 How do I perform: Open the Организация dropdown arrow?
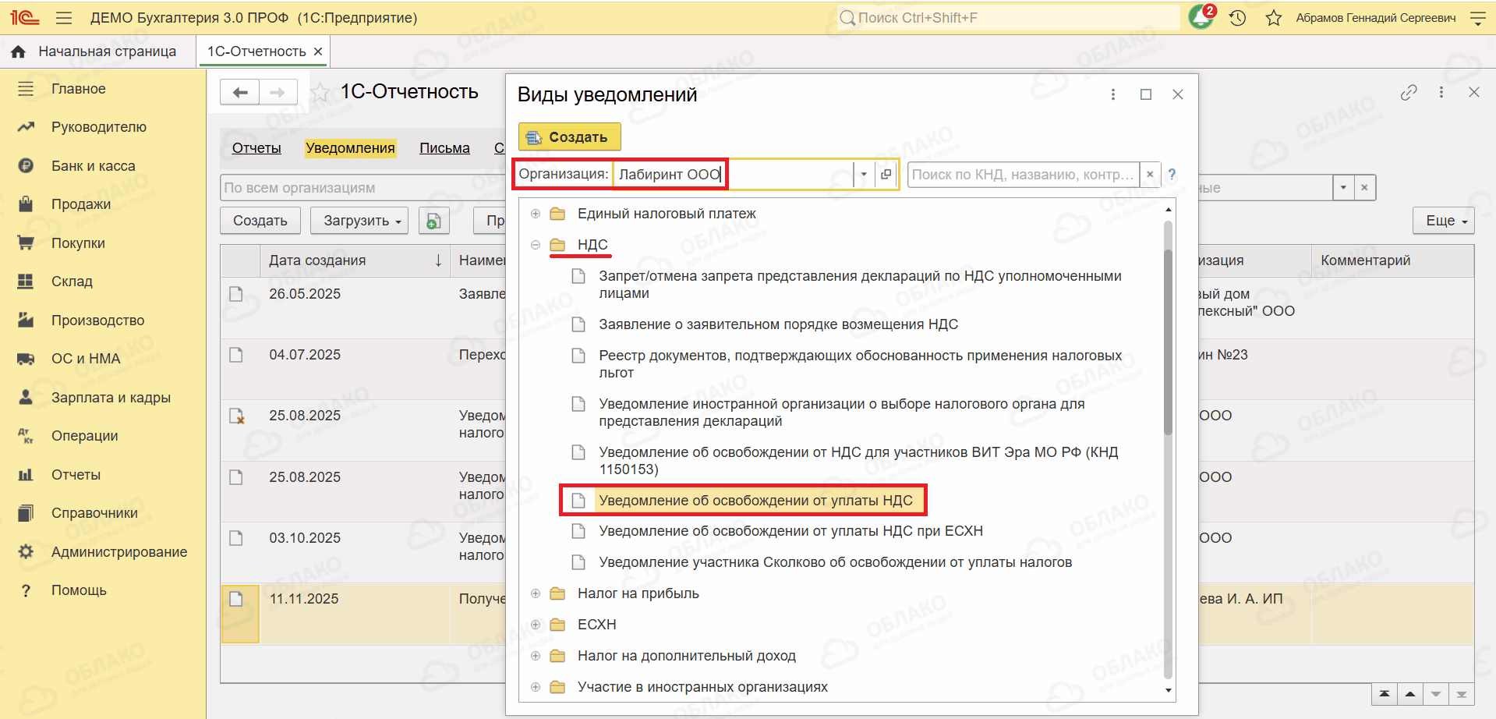pos(864,175)
